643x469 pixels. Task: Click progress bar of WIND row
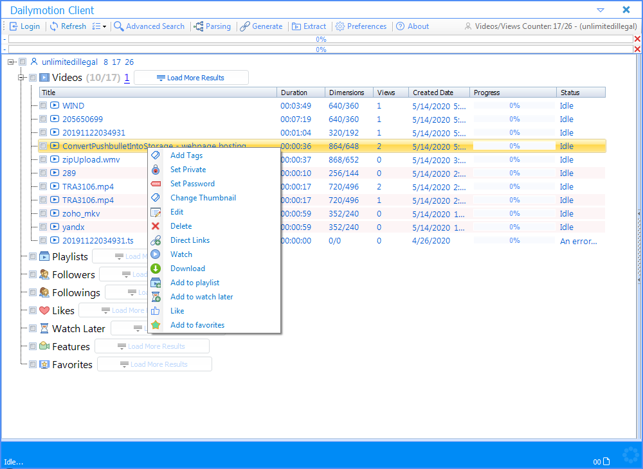(514, 105)
